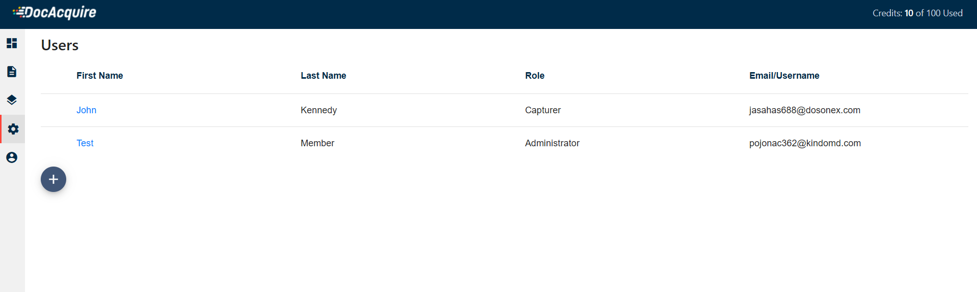The width and height of the screenshot is (977, 292).
Task: Click the DocAcquire logo
Action: click(x=55, y=13)
